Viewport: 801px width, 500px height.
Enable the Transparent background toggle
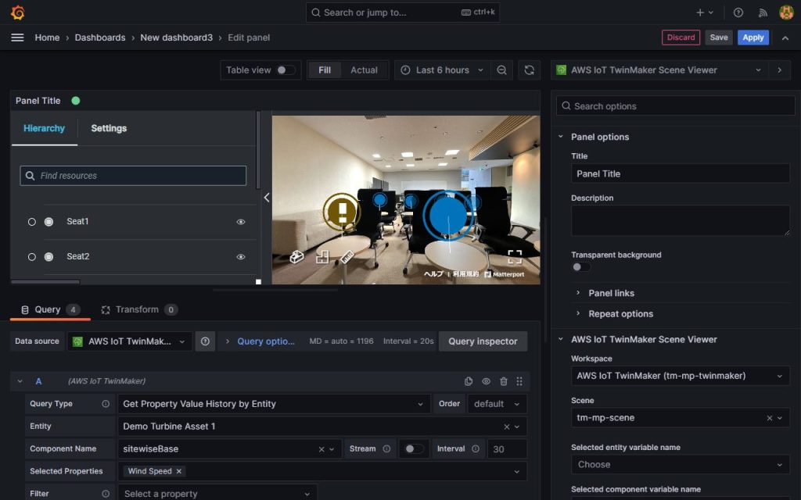click(x=580, y=266)
